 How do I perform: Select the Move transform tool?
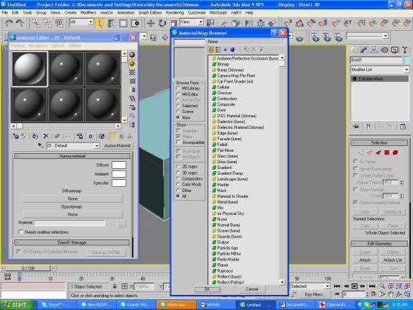151,24
